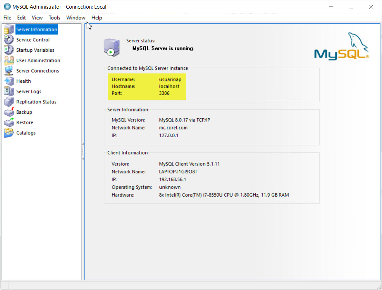382x290 pixels.
Task: Go to the Service Control section
Action: pos(33,40)
